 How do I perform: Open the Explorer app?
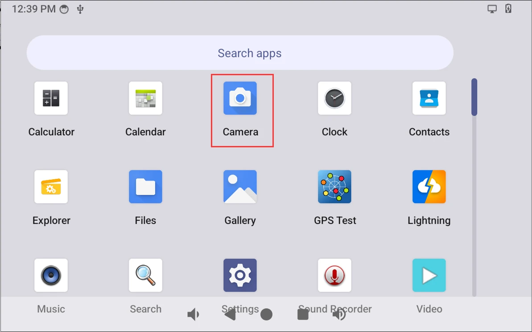(x=51, y=186)
